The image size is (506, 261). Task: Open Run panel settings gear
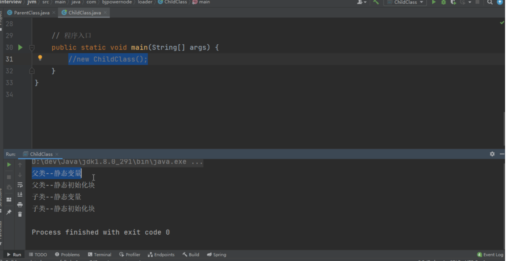(492, 154)
